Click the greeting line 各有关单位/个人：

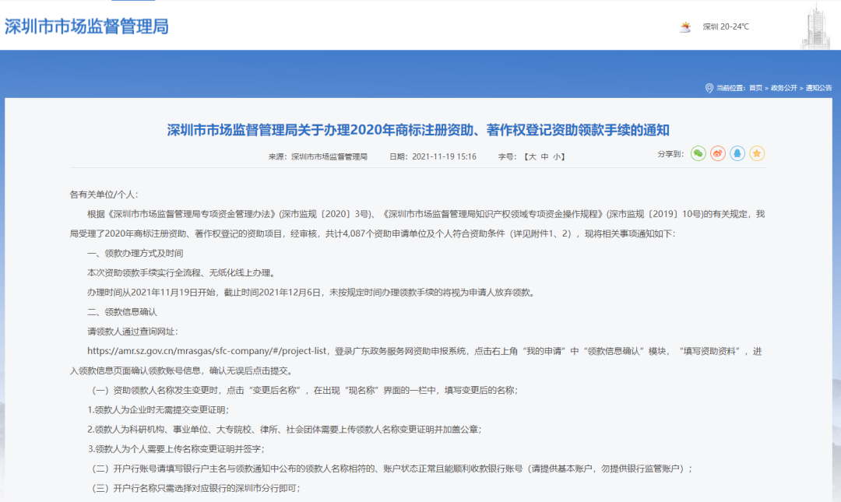tap(104, 194)
